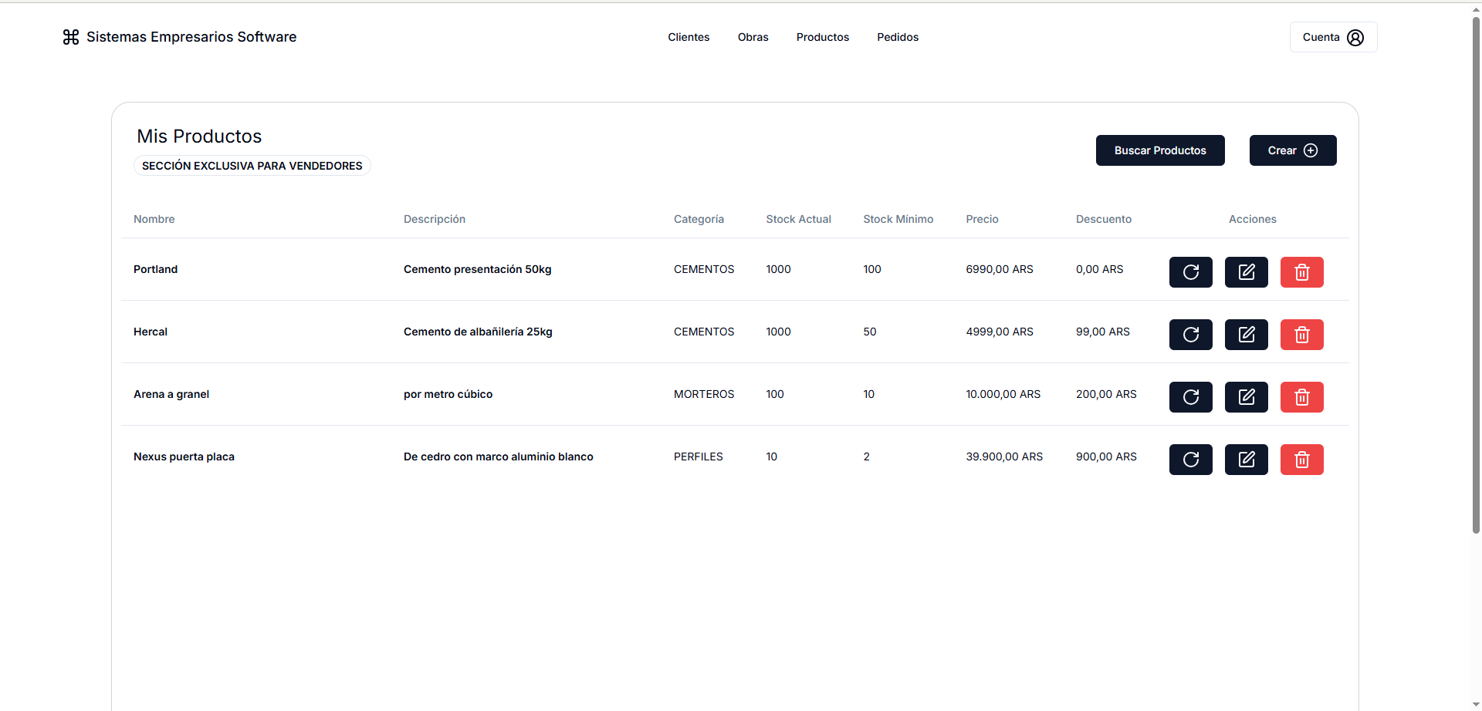Open edit for Arena a granel
Screen dimensions: 1482x711
click(1246, 397)
